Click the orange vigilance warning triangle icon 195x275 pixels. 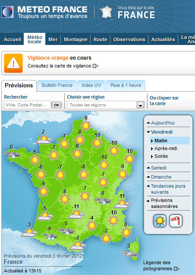tap(13, 63)
